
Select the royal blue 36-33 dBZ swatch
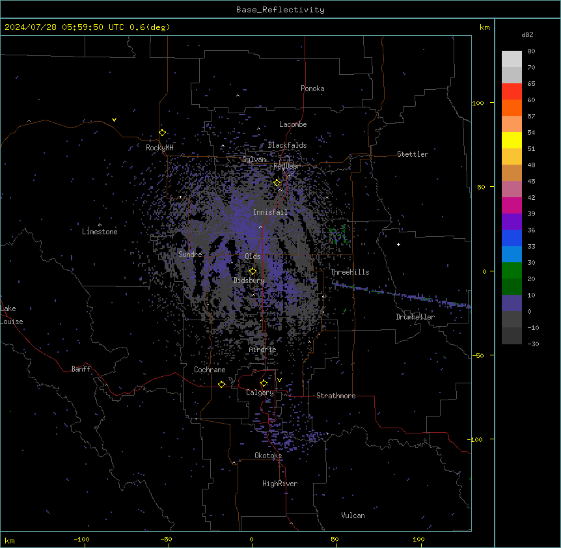(x=512, y=238)
